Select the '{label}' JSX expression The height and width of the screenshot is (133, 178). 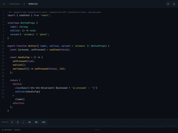tap(20, 99)
